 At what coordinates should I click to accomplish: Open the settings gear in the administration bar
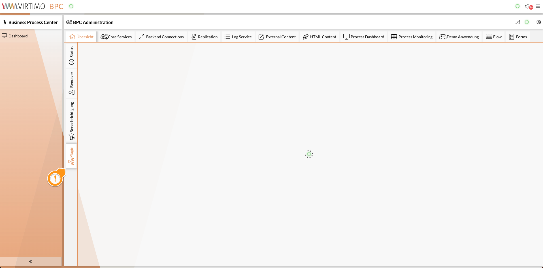[538, 22]
